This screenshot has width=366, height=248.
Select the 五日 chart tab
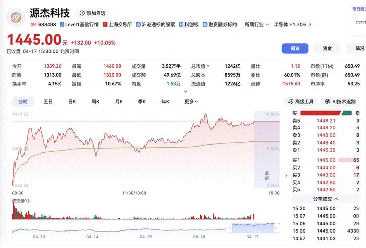click(48, 102)
